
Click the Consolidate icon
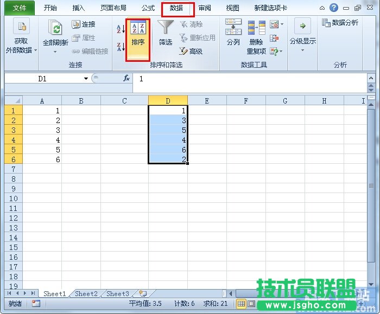(274, 38)
